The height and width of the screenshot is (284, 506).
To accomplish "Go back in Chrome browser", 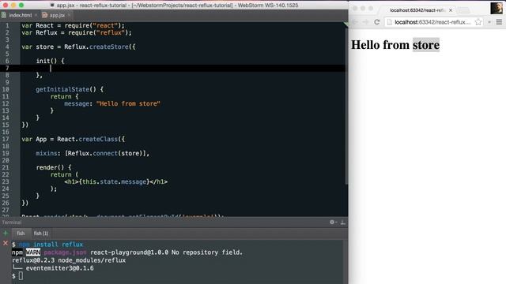I will [355, 22].
